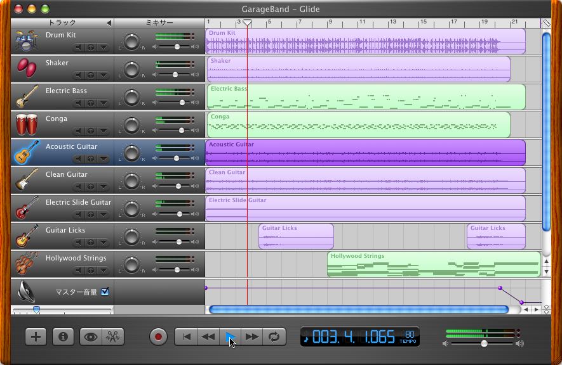Click the playhead marker on the ruler
Image resolution: width=562 pixels, height=365 pixels.
tap(247, 23)
